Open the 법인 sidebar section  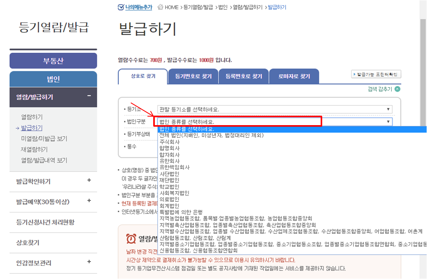click(x=54, y=79)
